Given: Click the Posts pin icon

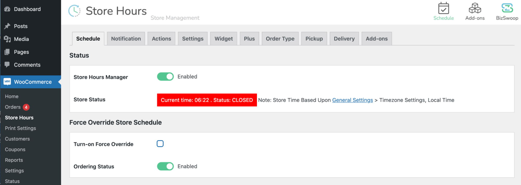Looking at the screenshot, I should pos(7,26).
